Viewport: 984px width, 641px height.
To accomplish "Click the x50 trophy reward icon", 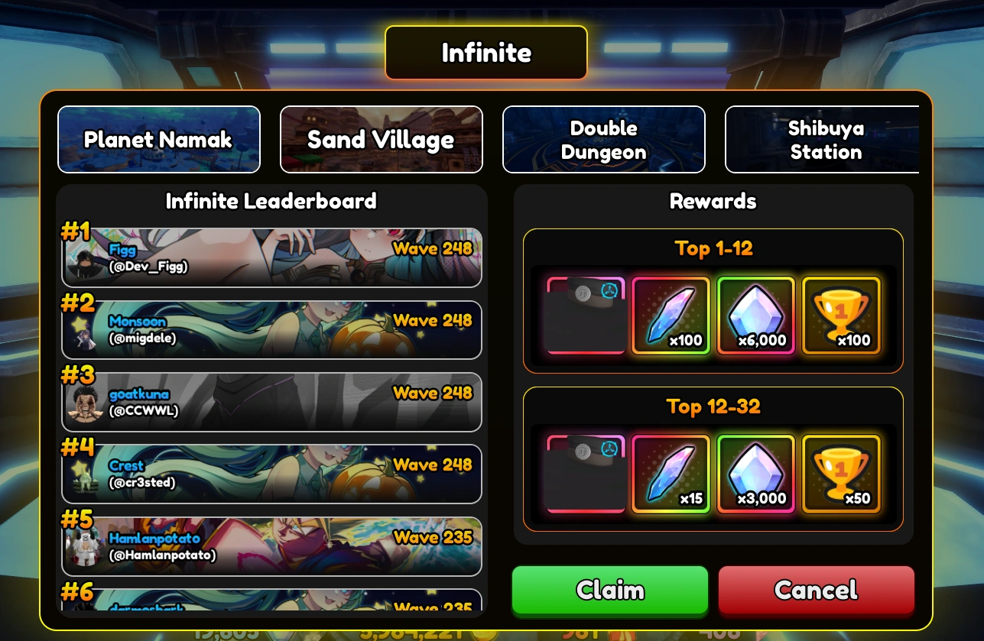I will click(x=841, y=474).
